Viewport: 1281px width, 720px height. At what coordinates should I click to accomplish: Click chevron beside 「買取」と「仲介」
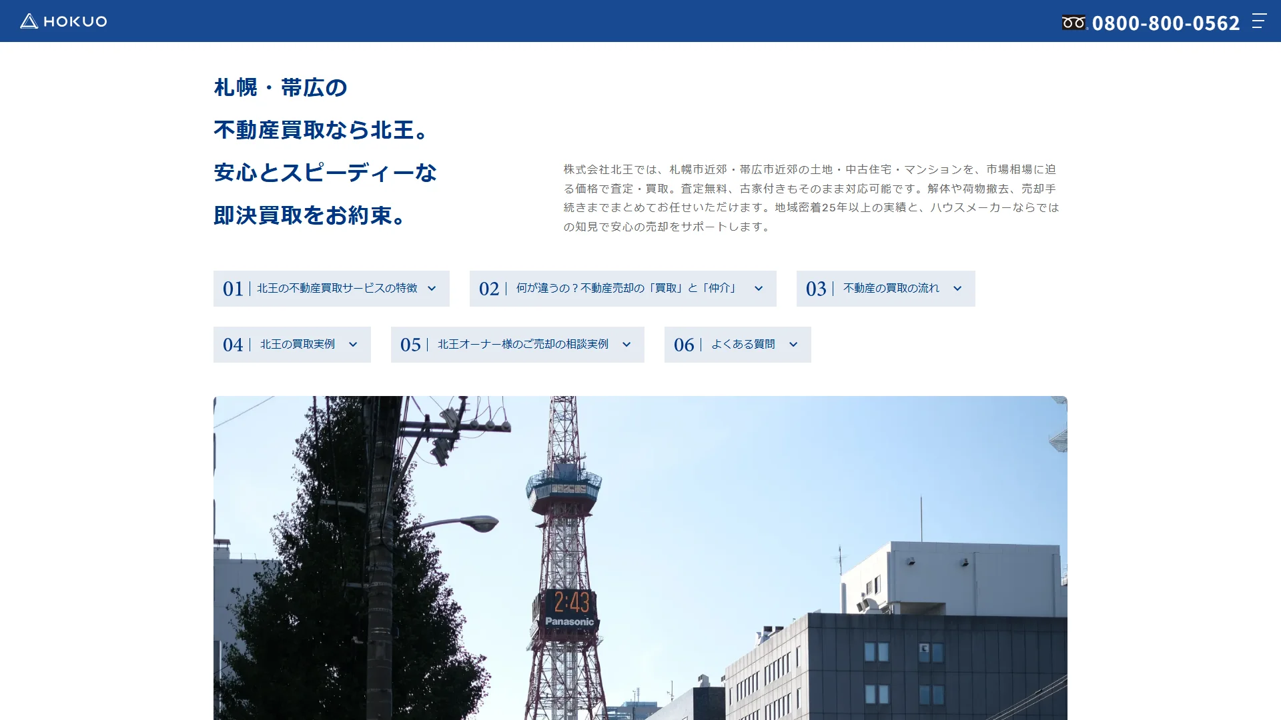pyautogui.click(x=759, y=289)
